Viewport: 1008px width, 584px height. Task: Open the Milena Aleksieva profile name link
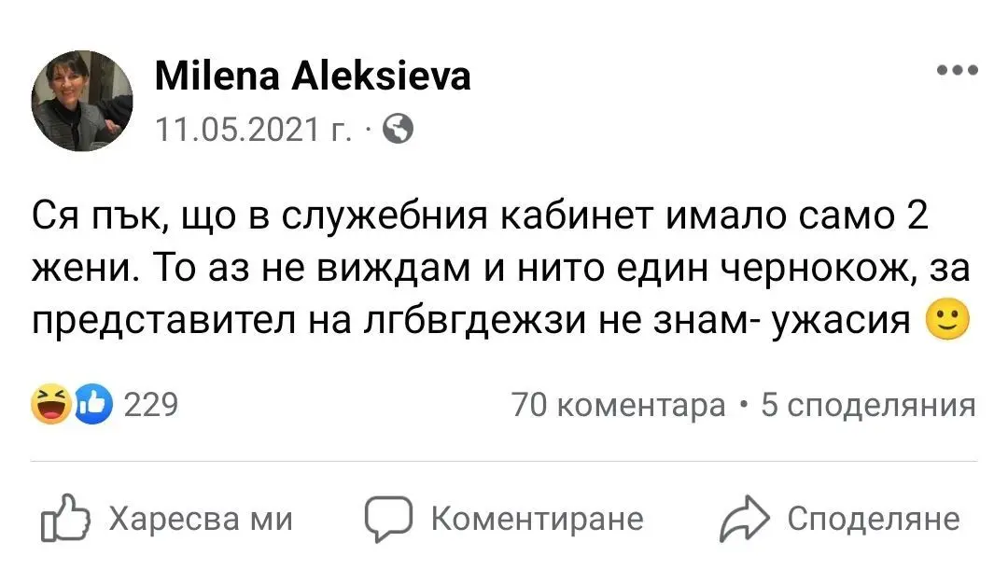pos(312,76)
